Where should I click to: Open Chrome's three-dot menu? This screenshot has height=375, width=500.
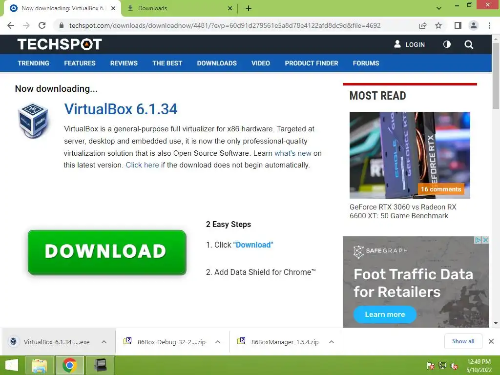(489, 25)
